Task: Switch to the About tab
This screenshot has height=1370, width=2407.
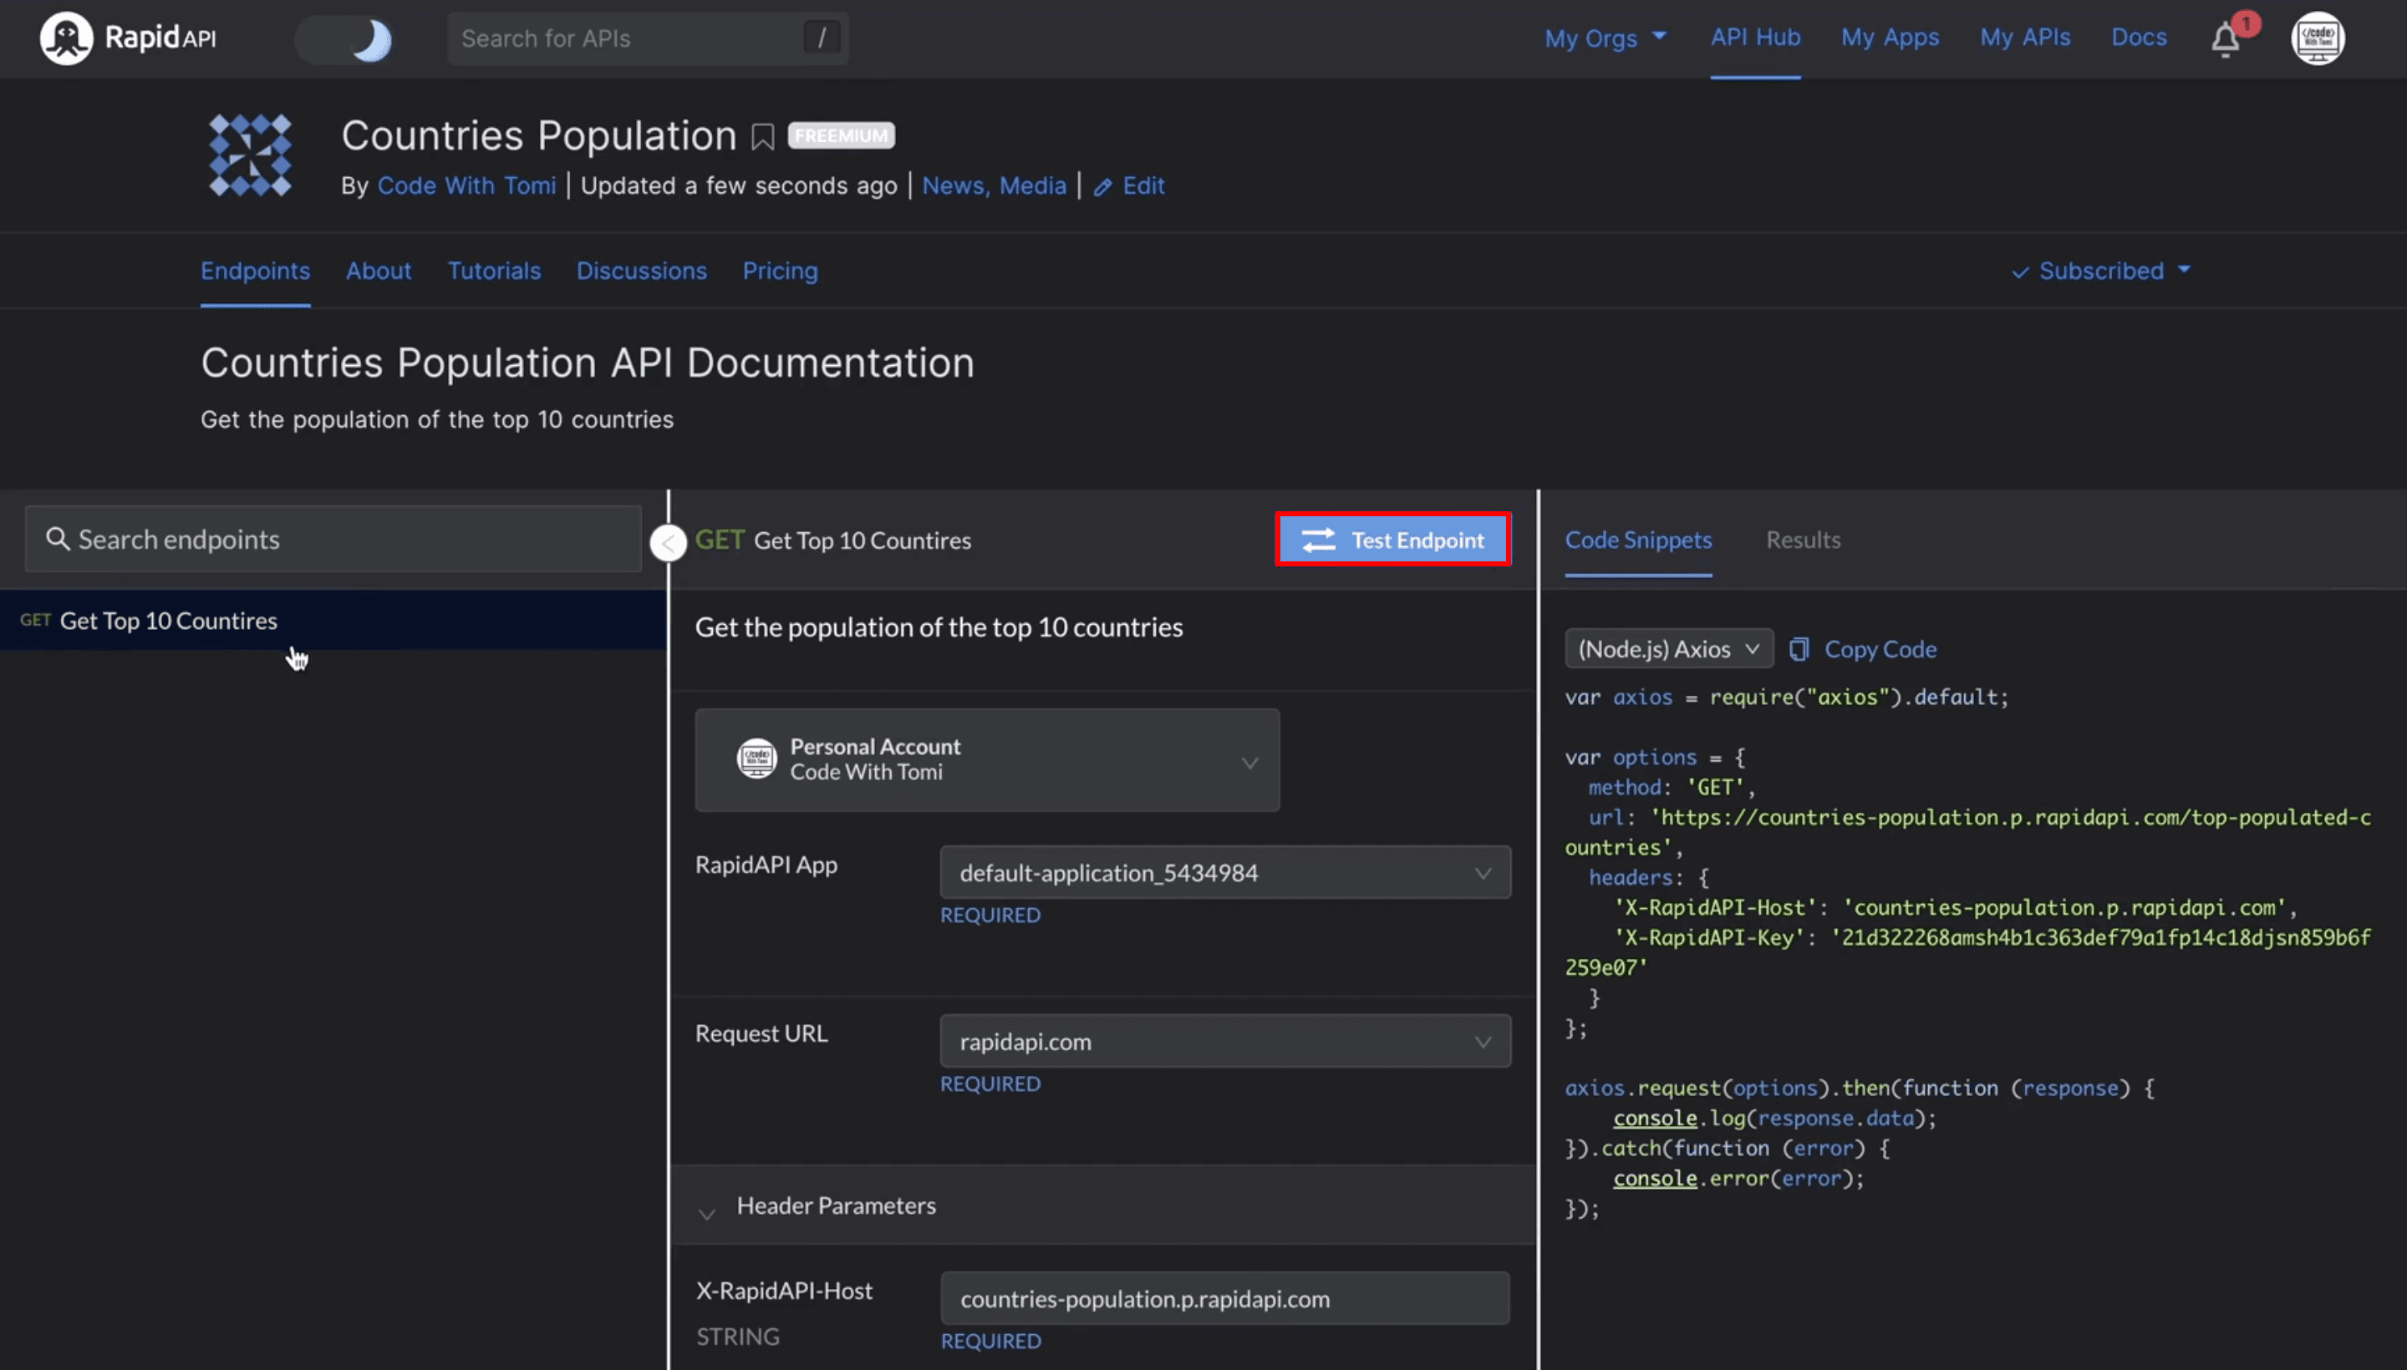Action: pyautogui.click(x=379, y=271)
